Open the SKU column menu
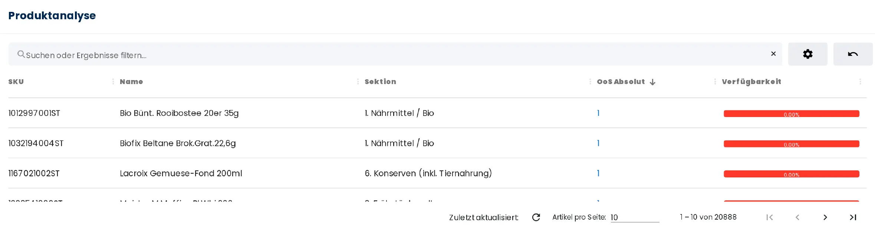The height and width of the screenshot is (240, 875). (113, 81)
